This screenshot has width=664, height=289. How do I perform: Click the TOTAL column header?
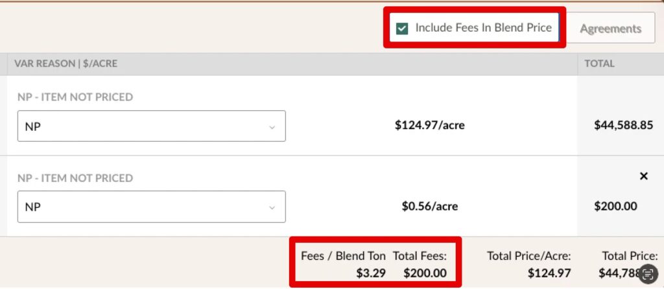point(599,64)
